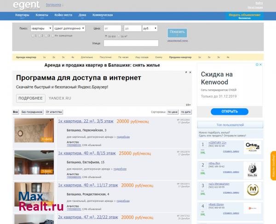Screen dimensions: 276x224
Task: Click the 'По часам' quick filter link
Action: pyautogui.click(x=123, y=57)
